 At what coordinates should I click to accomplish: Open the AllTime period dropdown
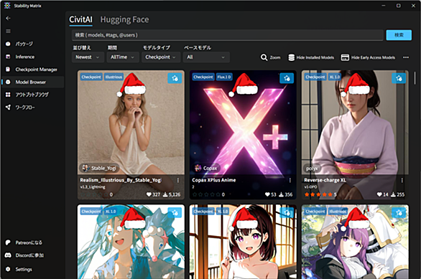[x=123, y=57]
